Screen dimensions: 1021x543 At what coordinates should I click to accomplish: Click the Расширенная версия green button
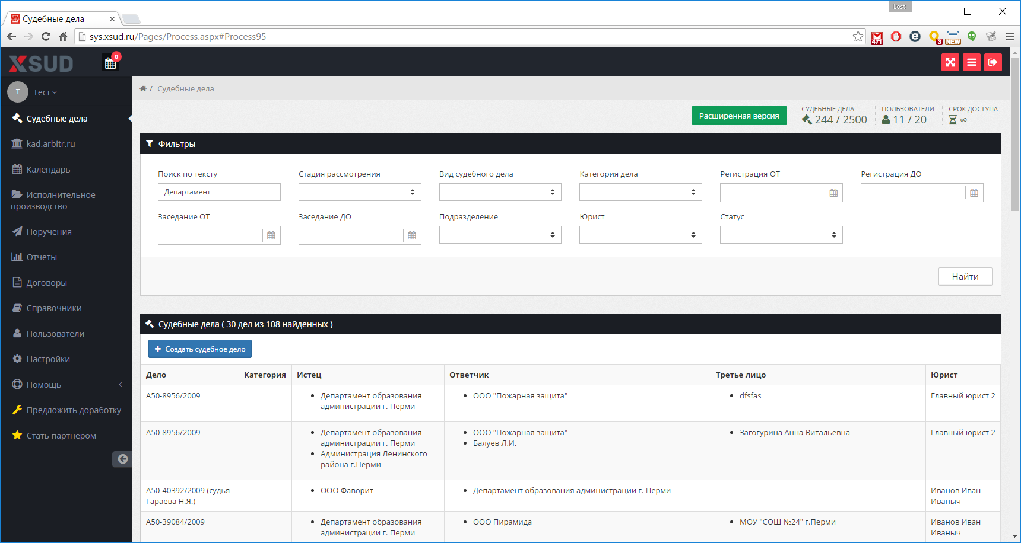click(739, 116)
